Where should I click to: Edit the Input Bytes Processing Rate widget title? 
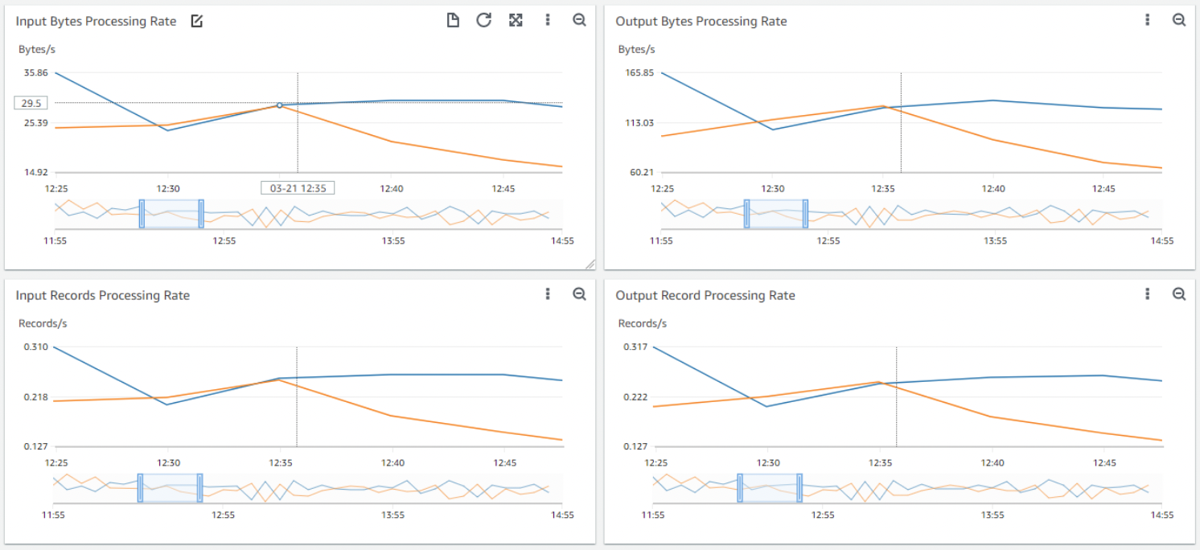click(197, 21)
